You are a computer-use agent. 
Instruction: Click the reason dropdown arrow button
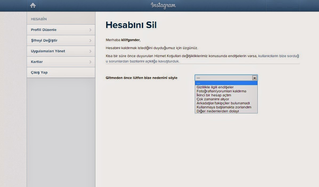(x=255, y=78)
